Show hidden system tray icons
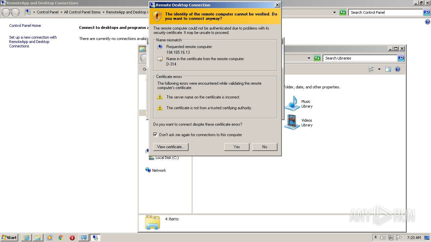The height and width of the screenshot is (242, 431). coord(375,237)
